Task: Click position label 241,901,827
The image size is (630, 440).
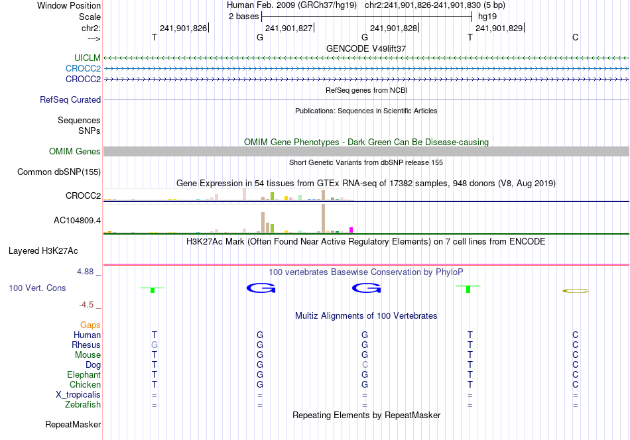Action: (x=288, y=28)
